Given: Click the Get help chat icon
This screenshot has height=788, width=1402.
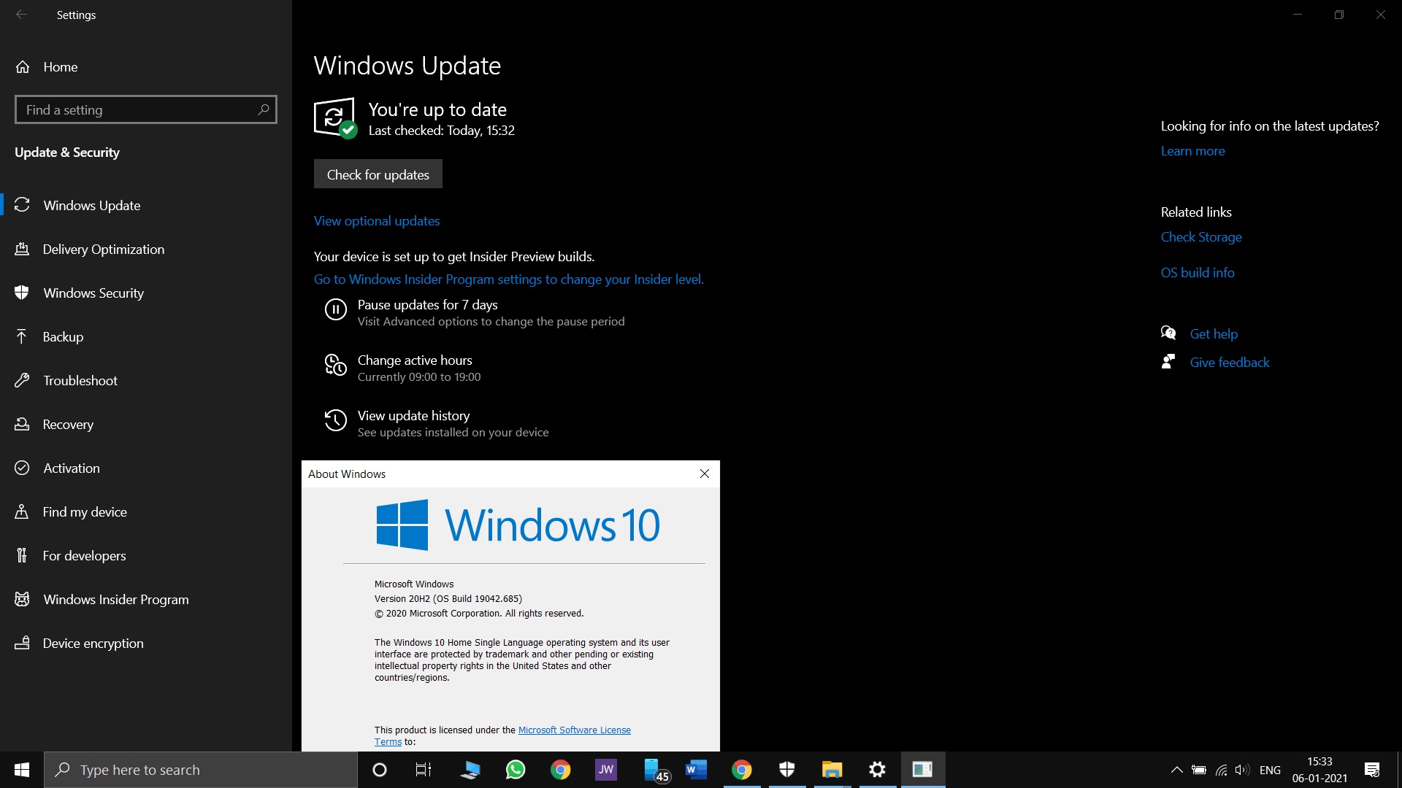Looking at the screenshot, I should [x=1168, y=333].
